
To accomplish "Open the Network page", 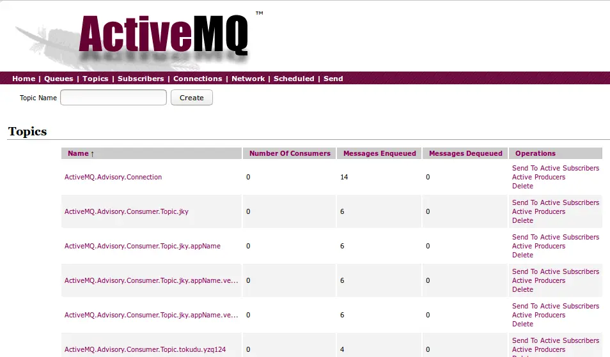I will (x=248, y=79).
